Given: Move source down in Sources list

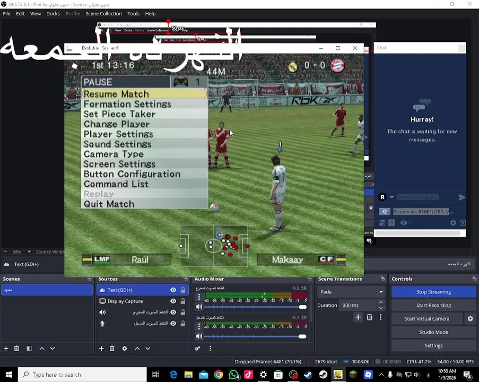Looking at the screenshot, I should coord(148,349).
